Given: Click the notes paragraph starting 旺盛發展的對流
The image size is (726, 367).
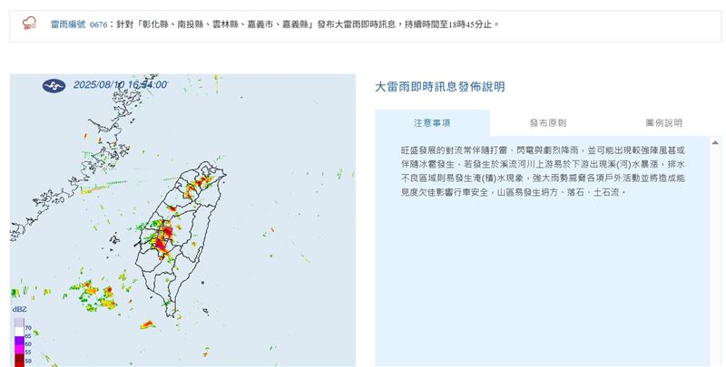Looking at the screenshot, I should pos(543,171).
